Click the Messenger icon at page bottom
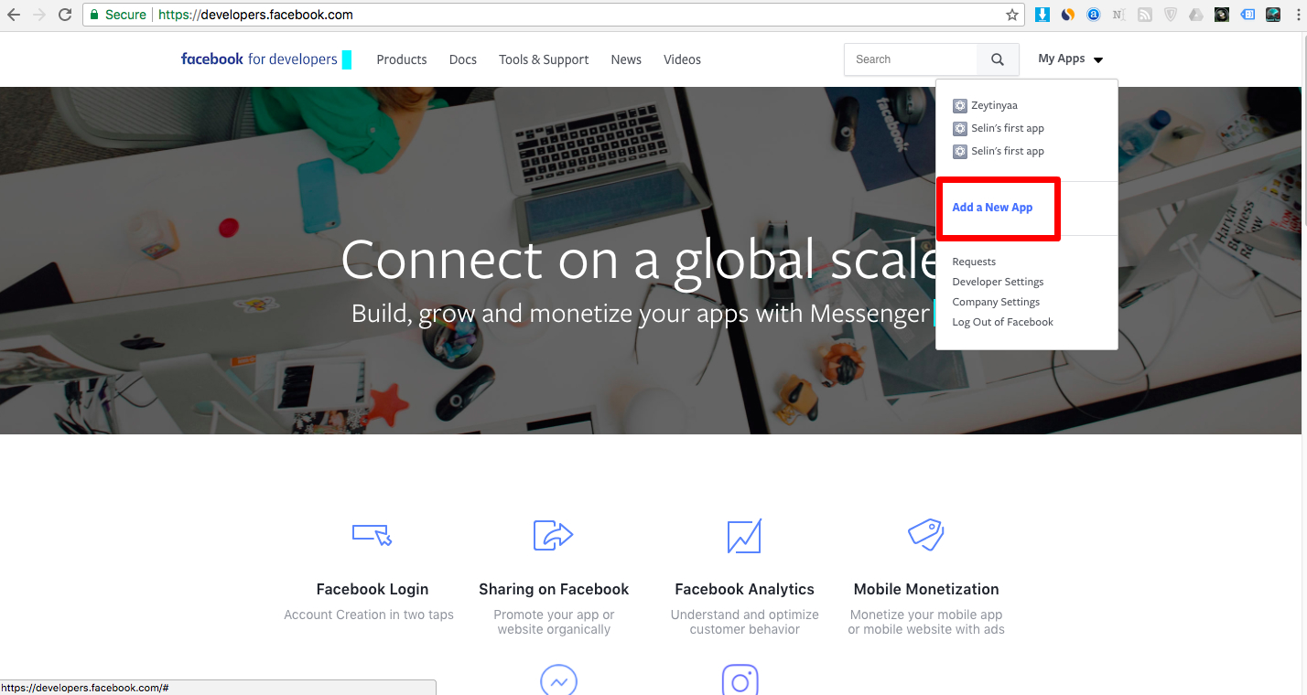Screen dimensions: 1307x695 click(x=558, y=681)
